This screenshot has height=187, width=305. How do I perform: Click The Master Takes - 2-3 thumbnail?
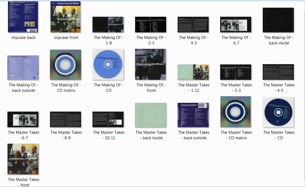[236, 72]
